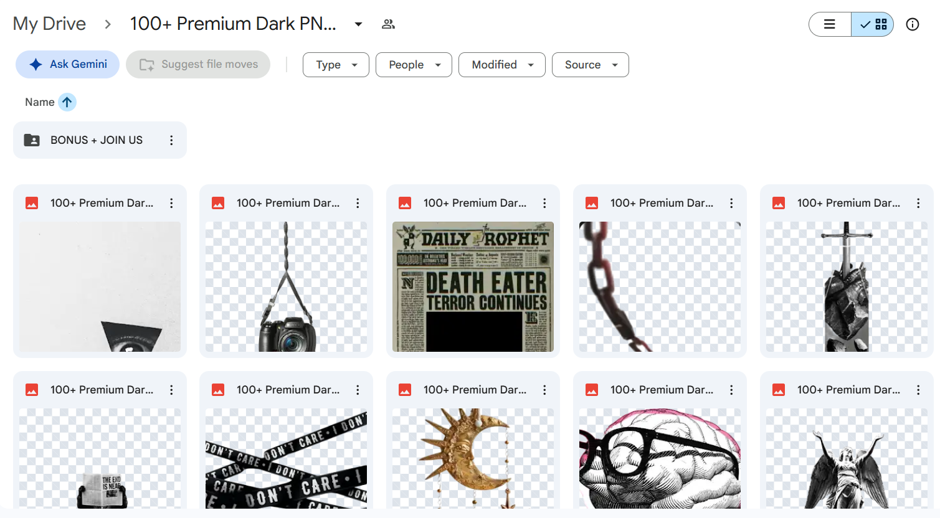
Task: Open more actions for the eye triangle image
Action: [171, 203]
